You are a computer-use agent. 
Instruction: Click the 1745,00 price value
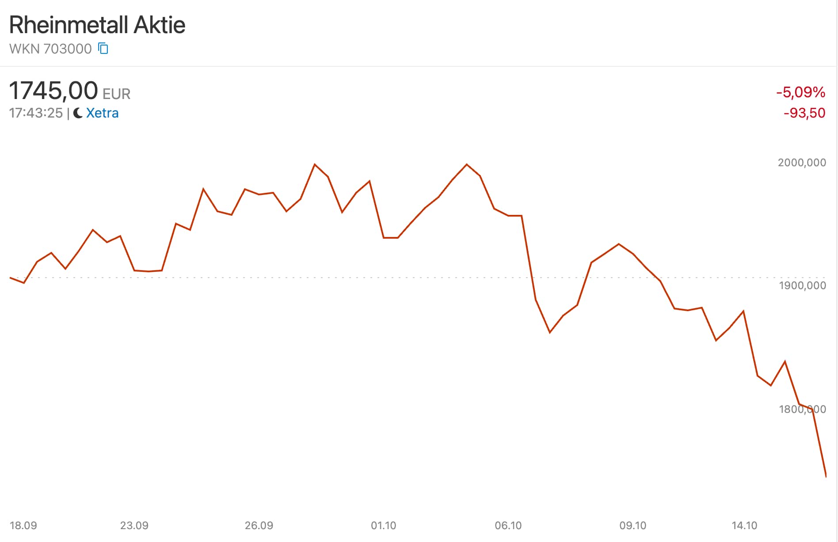(x=53, y=91)
